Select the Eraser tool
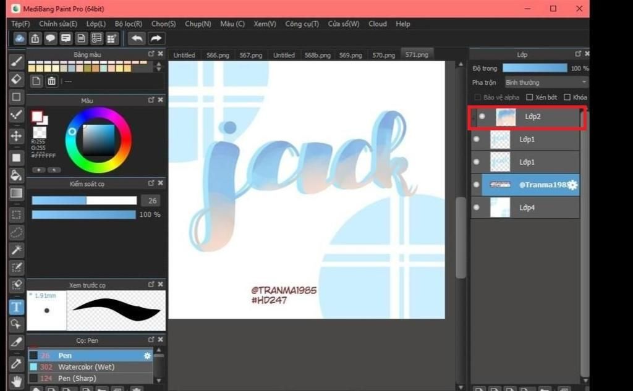The width and height of the screenshot is (633, 391). pos(17,79)
